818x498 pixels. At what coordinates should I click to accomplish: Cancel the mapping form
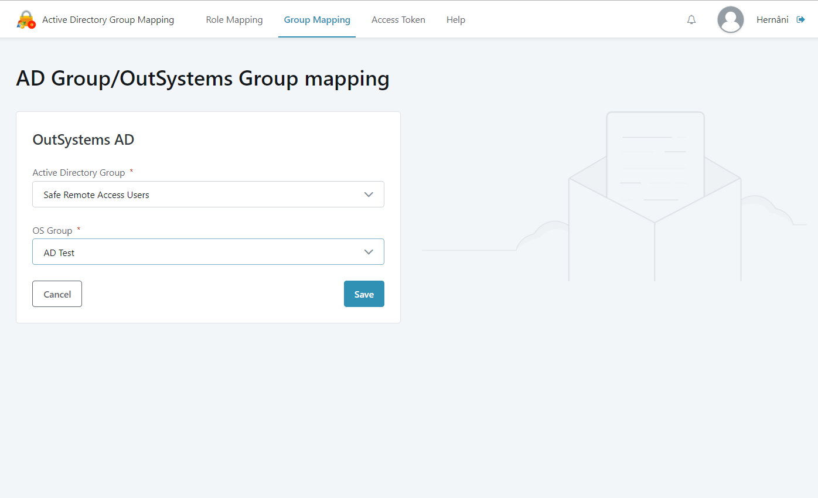point(57,294)
